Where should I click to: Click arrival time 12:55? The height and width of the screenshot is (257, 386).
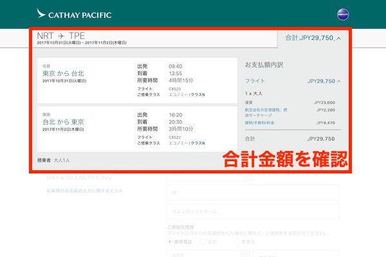click(x=176, y=73)
